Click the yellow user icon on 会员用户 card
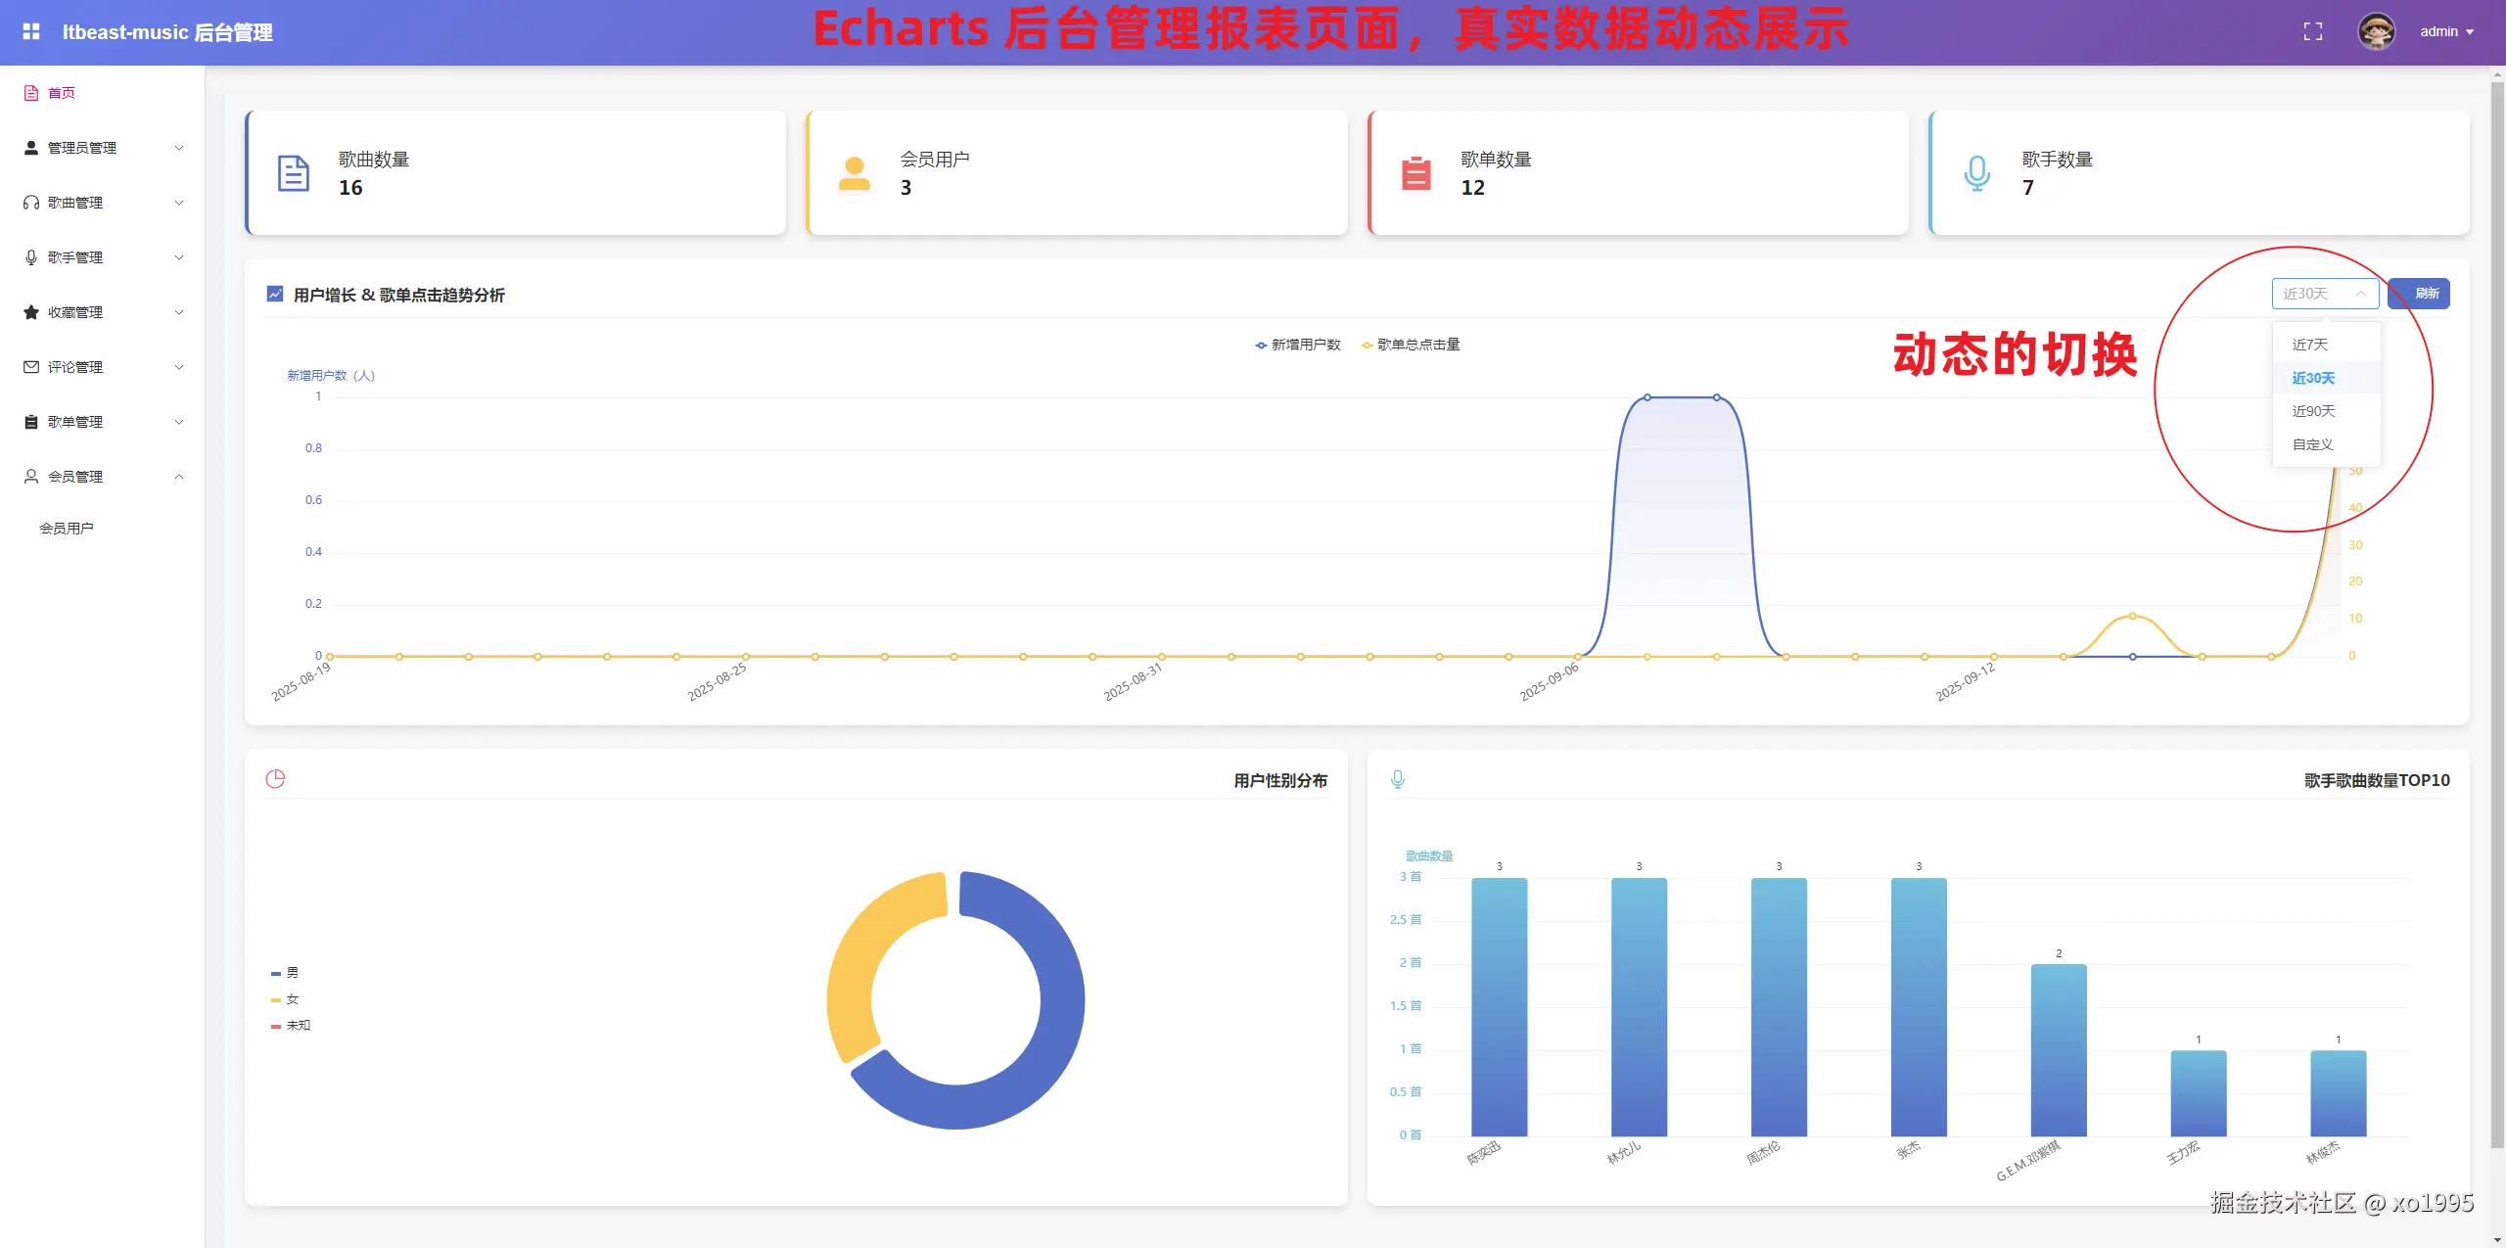 (x=854, y=173)
